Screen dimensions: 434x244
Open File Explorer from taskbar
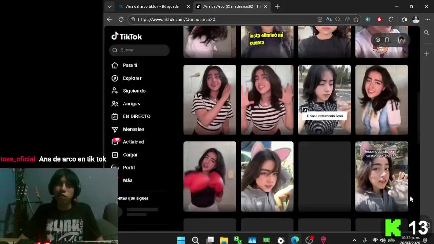[x=224, y=240]
